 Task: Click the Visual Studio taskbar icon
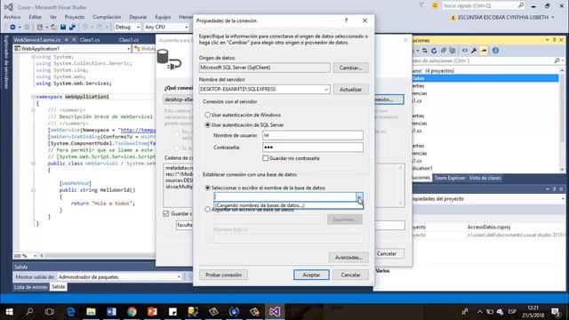point(275,312)
